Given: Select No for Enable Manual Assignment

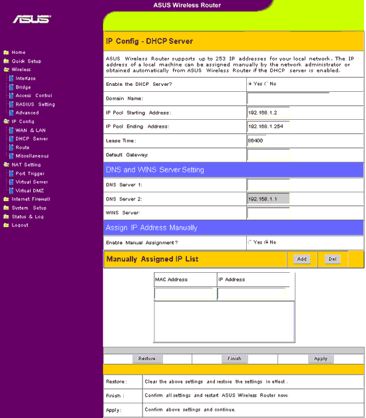Looking at the screenshot, I should [266, 242].
